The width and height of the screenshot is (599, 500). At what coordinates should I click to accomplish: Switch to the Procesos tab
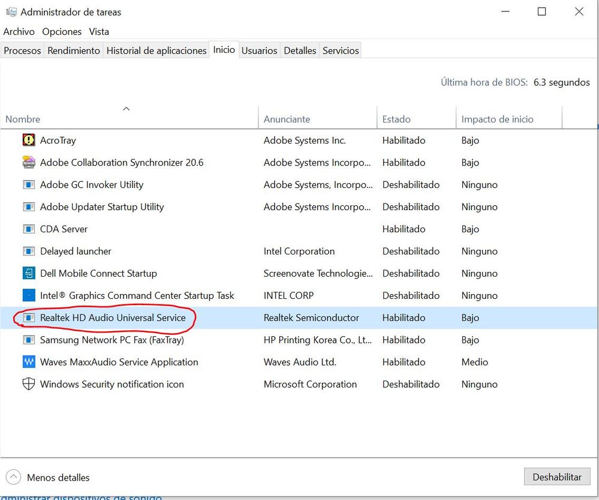(x=22, y=50)
